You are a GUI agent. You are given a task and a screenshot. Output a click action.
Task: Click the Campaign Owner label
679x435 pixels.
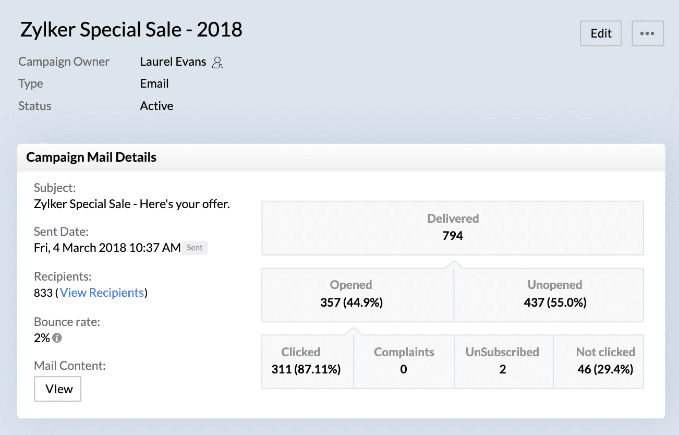pyautogui.click(x=64, y=62)
